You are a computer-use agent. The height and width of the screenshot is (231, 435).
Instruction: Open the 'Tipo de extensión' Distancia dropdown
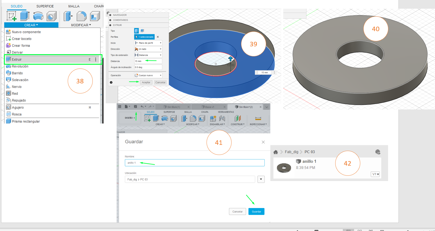(148, 55)
